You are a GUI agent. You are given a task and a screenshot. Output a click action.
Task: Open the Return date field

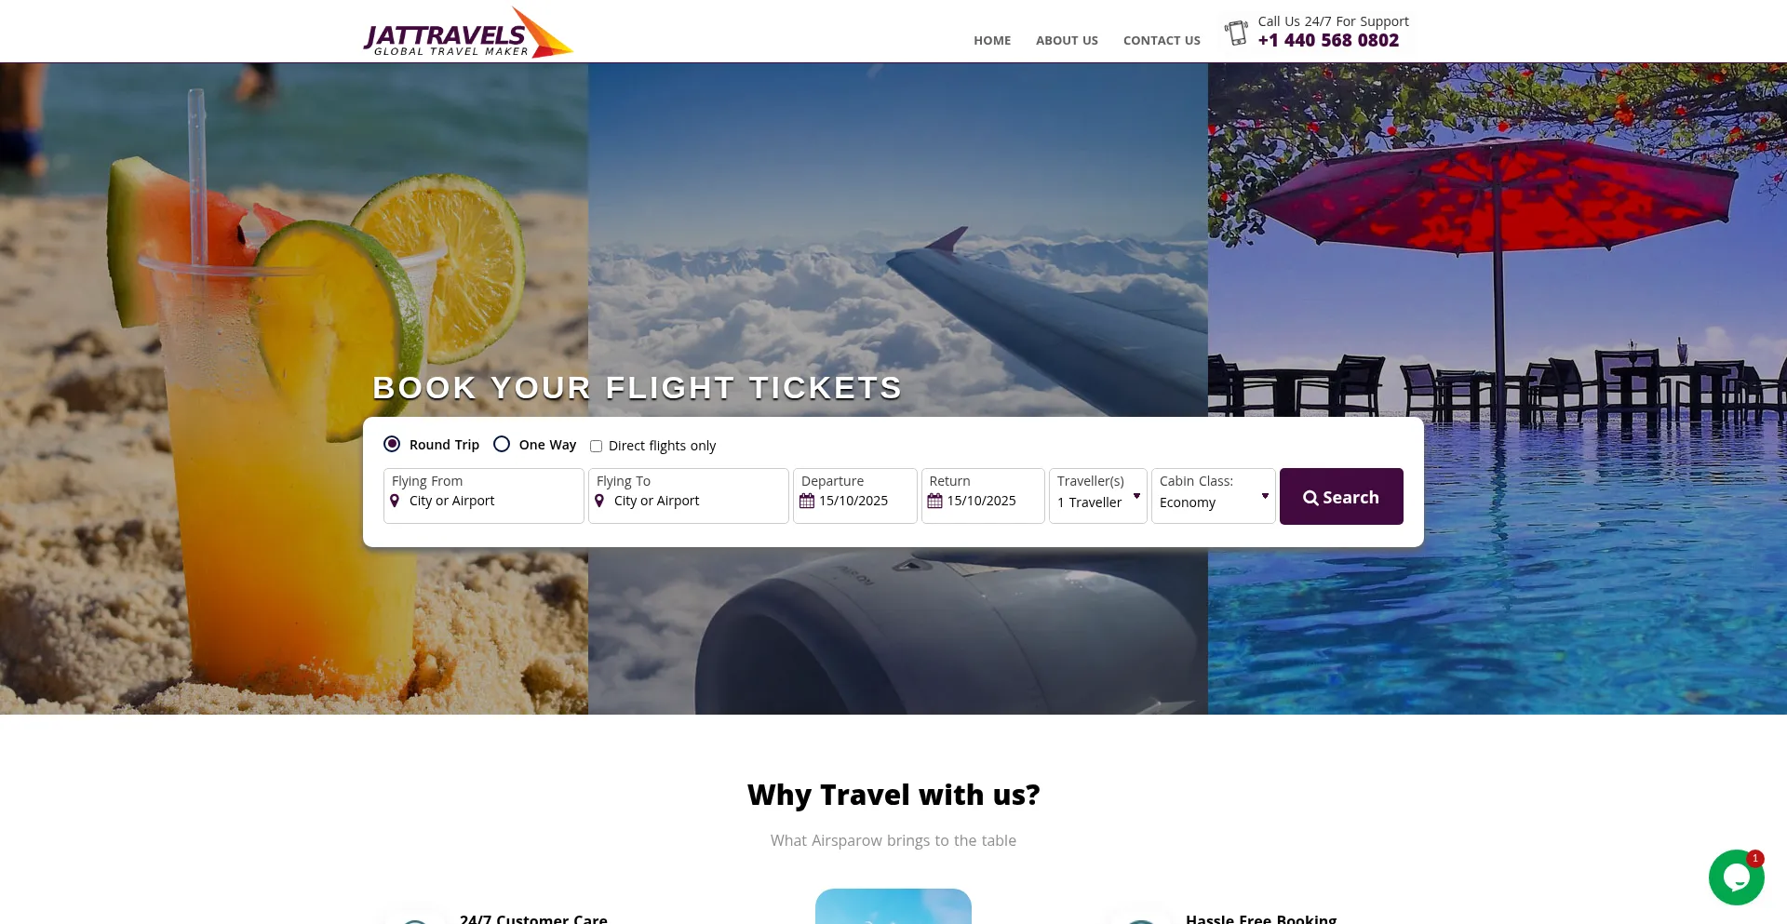click(983, 496)
